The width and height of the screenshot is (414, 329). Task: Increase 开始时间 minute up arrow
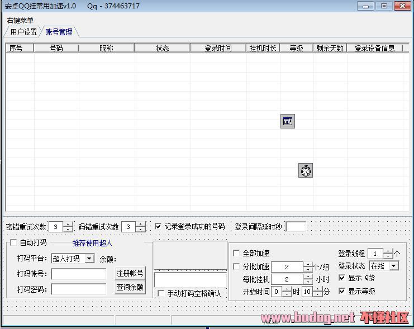pyautogui.click(x=318, y=289)
